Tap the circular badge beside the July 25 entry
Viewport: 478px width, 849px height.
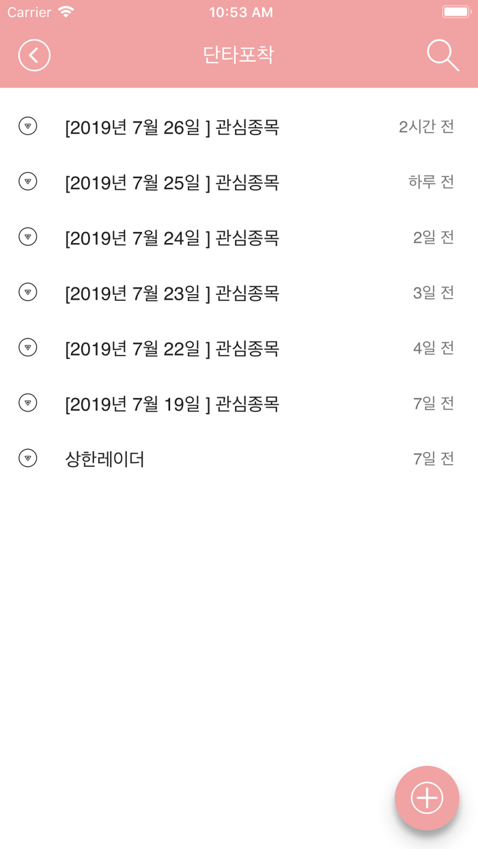pos(27,181)
